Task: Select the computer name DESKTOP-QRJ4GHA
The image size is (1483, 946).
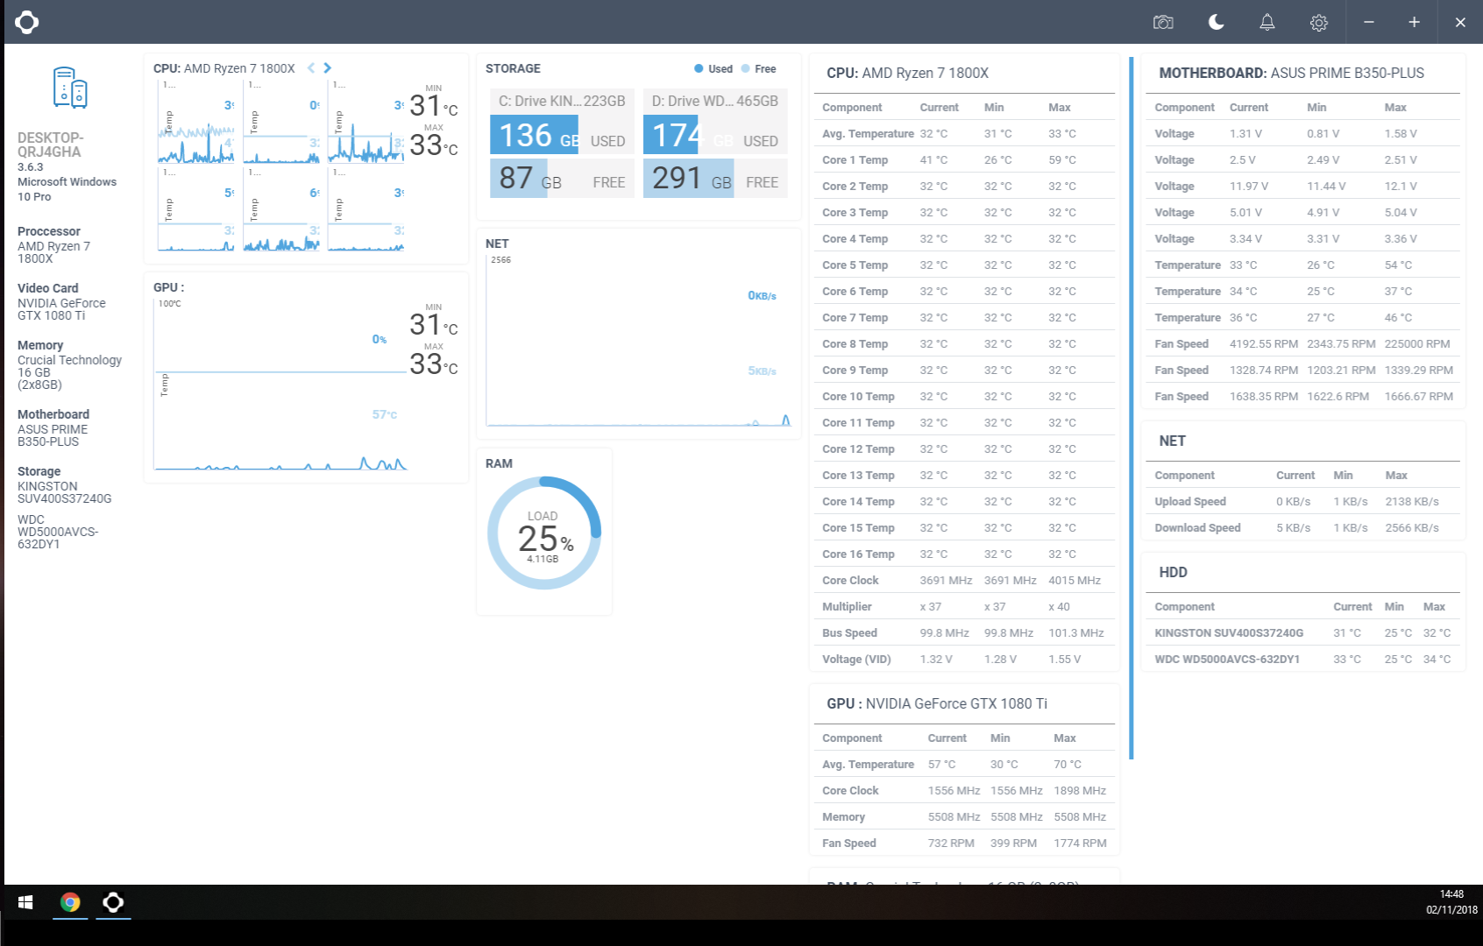Action: 51,145
